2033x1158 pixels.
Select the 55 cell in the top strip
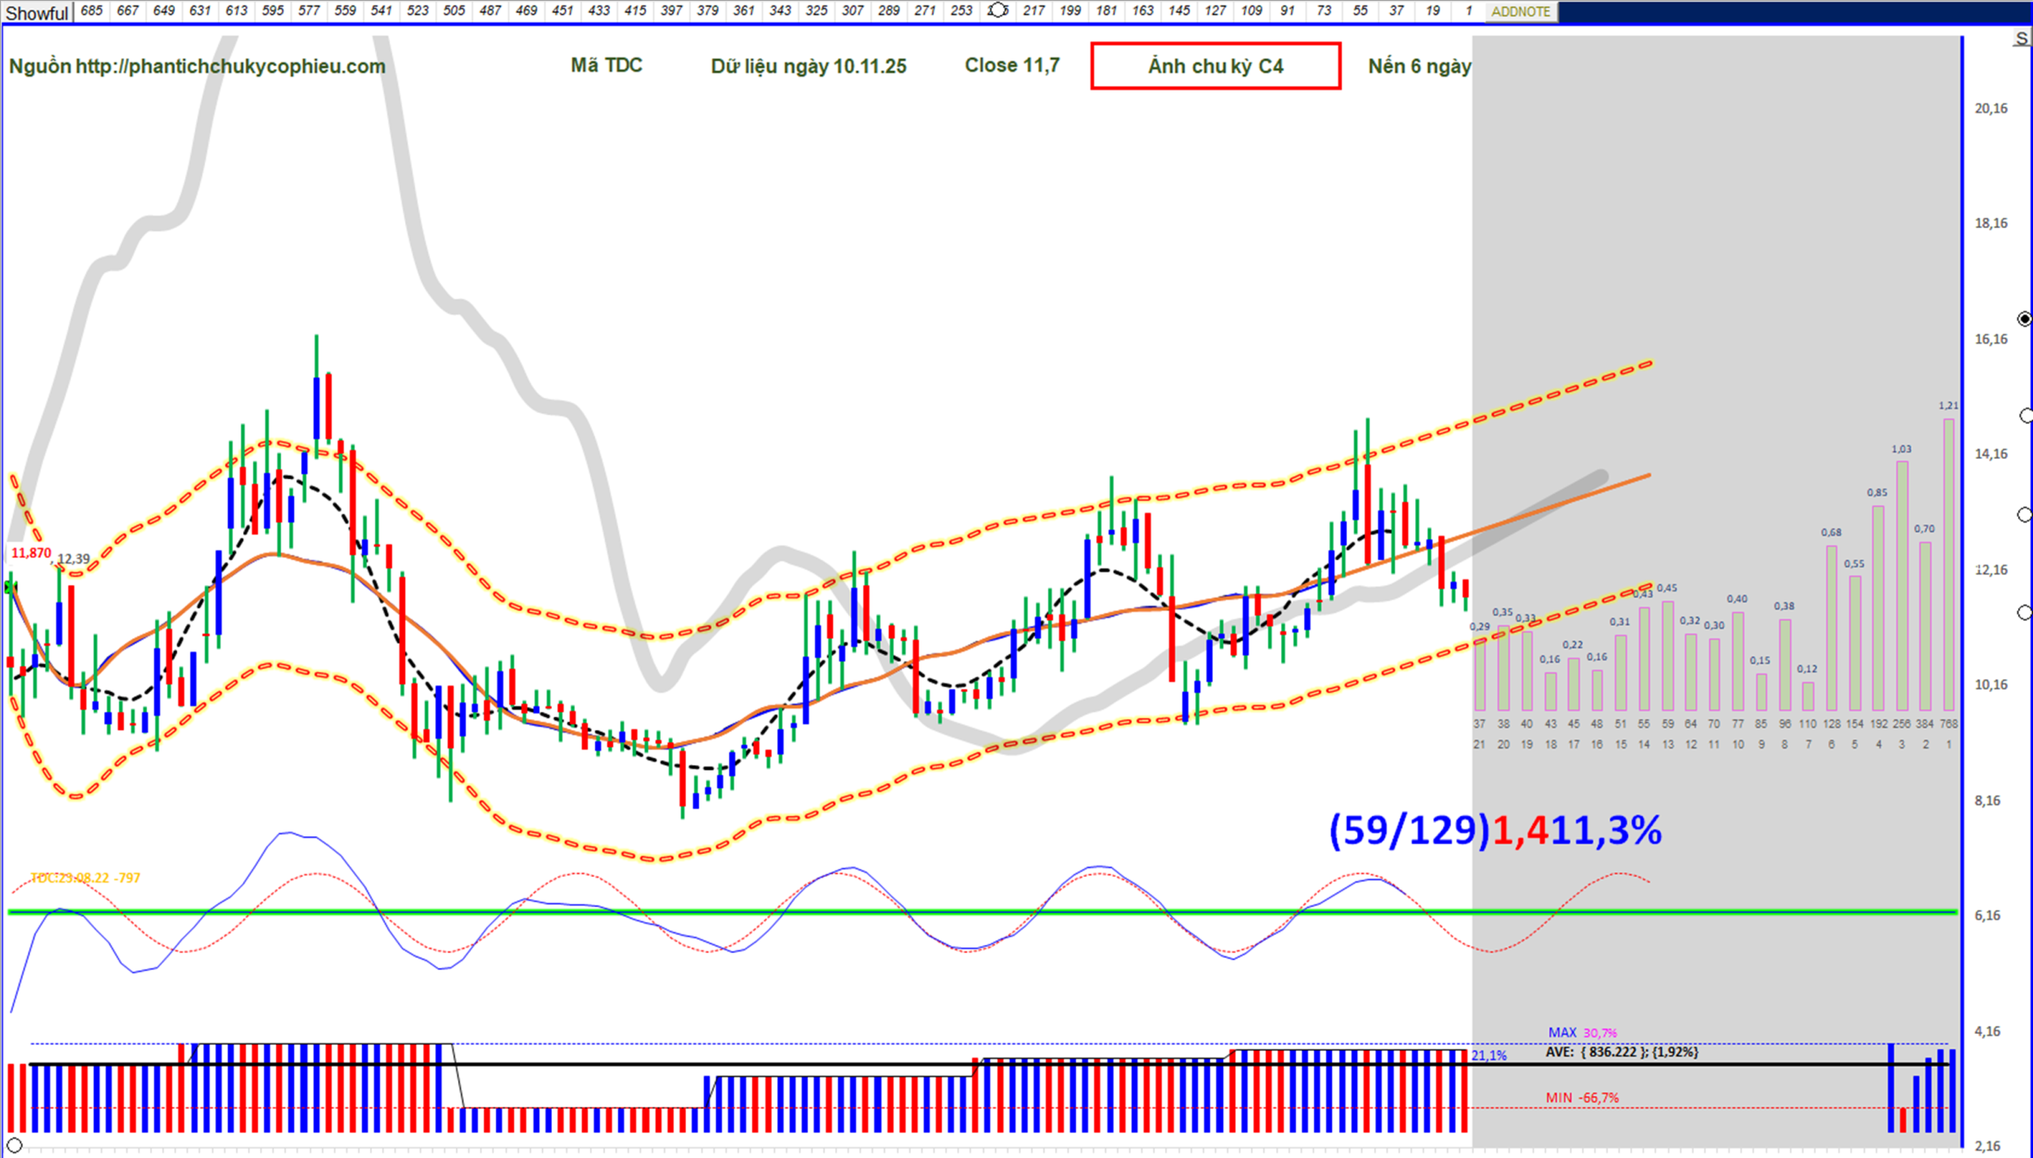point(1360,11)
